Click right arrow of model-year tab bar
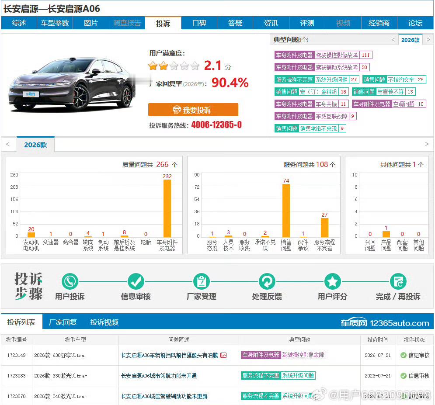This screenshot has width=435, height=405. pos(427,144)
